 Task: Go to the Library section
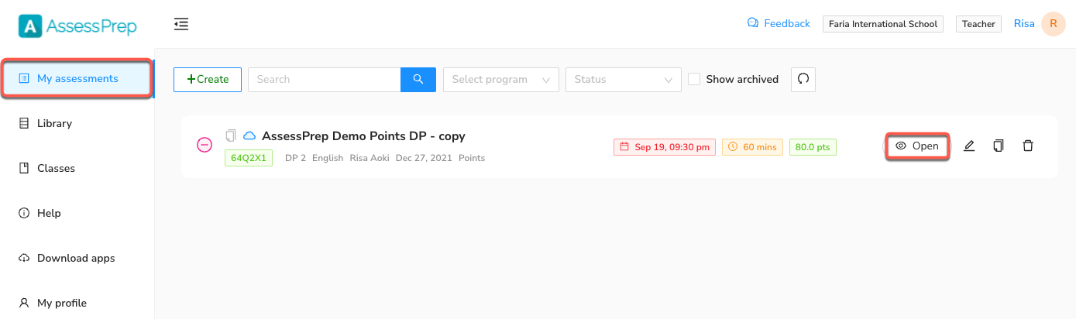pyautogui.click(x=54, y=123)
